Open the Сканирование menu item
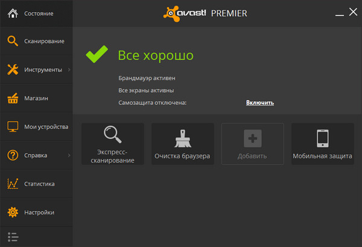Viewport: 362px width, 247px height. point(36,41)
